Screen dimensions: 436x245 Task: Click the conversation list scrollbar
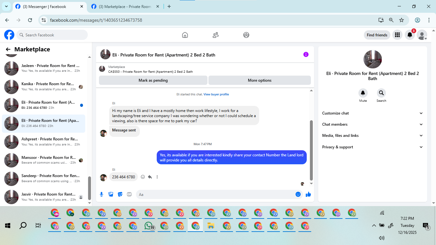(x=90, y=188)
